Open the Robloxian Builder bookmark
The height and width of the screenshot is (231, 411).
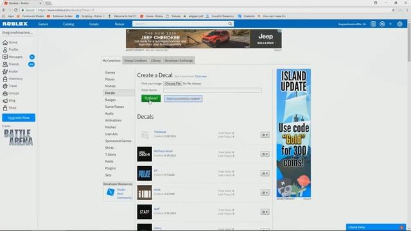coord(60,16)
